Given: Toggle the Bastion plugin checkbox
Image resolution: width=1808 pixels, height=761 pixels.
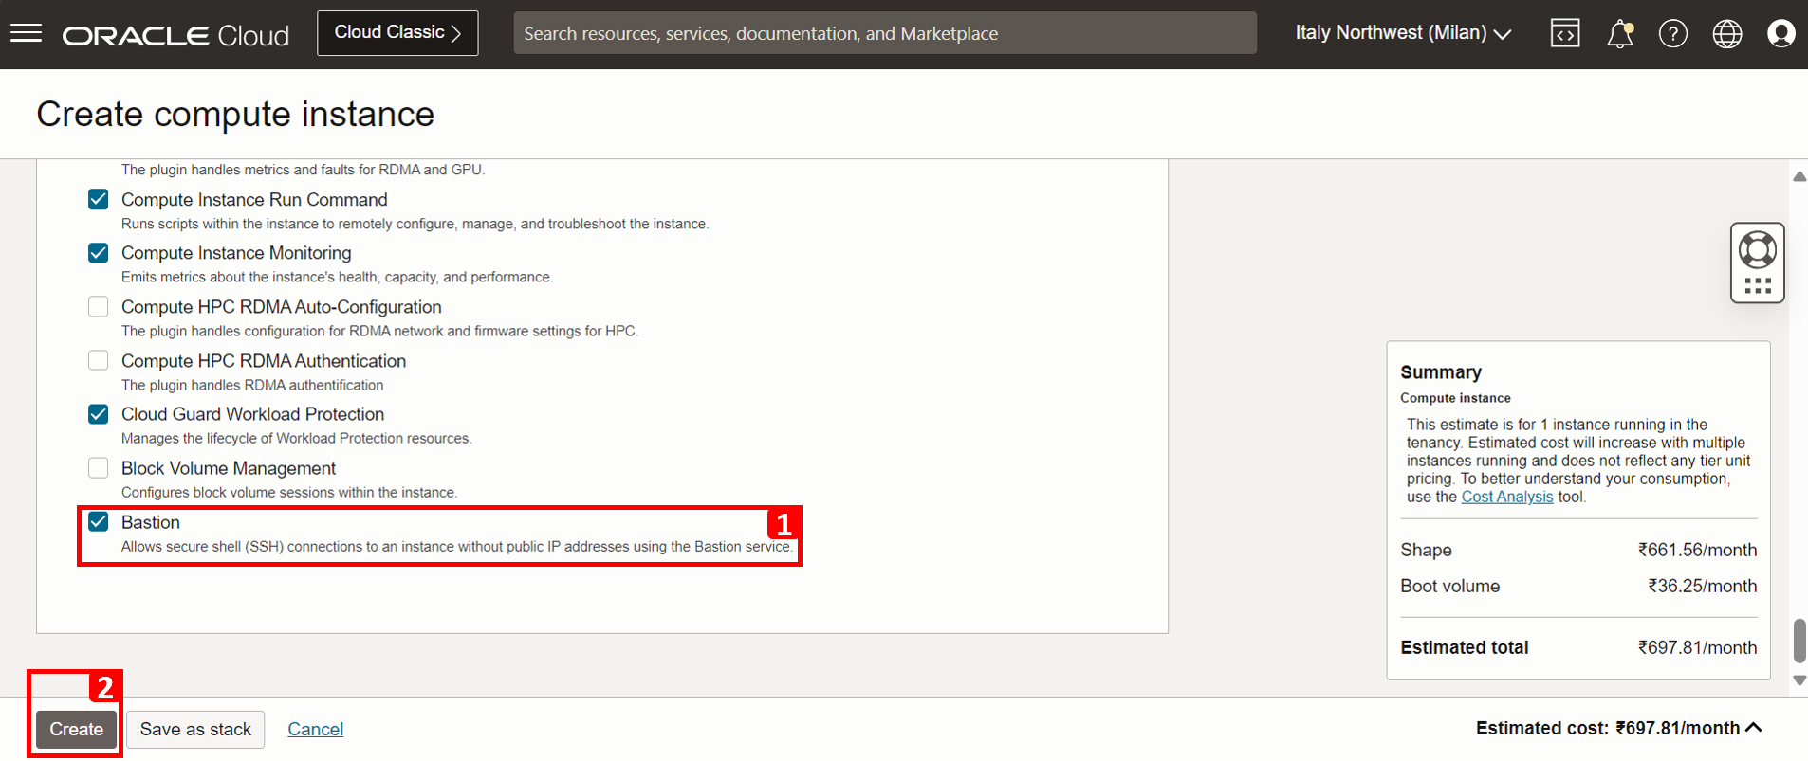Looking at the screenshot, I should pos(99,522).
